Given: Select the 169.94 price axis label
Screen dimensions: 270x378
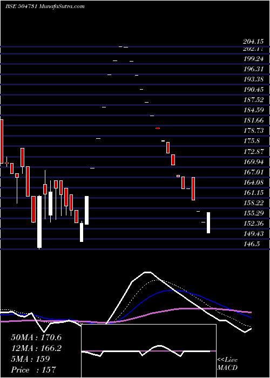Looking at the screenshot, I should (x=253, y=162).
